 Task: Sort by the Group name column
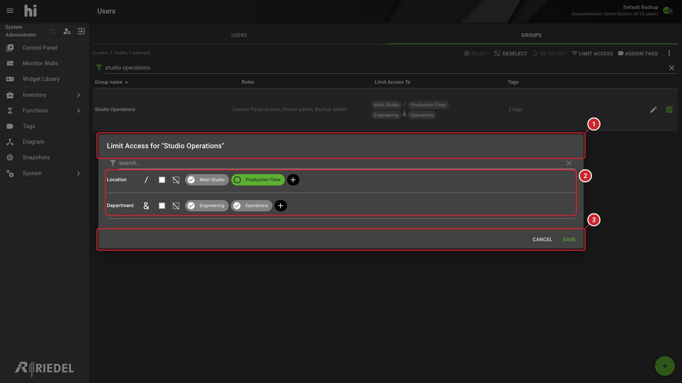tap(111, 82)
